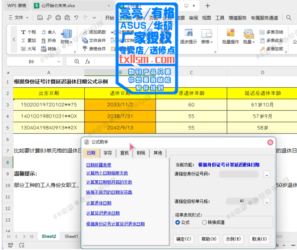Open the 专属服务通道 tab

point(265,18)
